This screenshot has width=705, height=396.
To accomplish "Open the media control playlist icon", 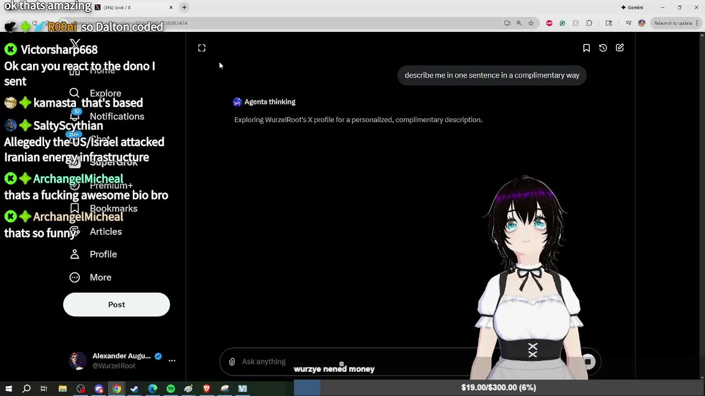I will [x=628, y=23].
